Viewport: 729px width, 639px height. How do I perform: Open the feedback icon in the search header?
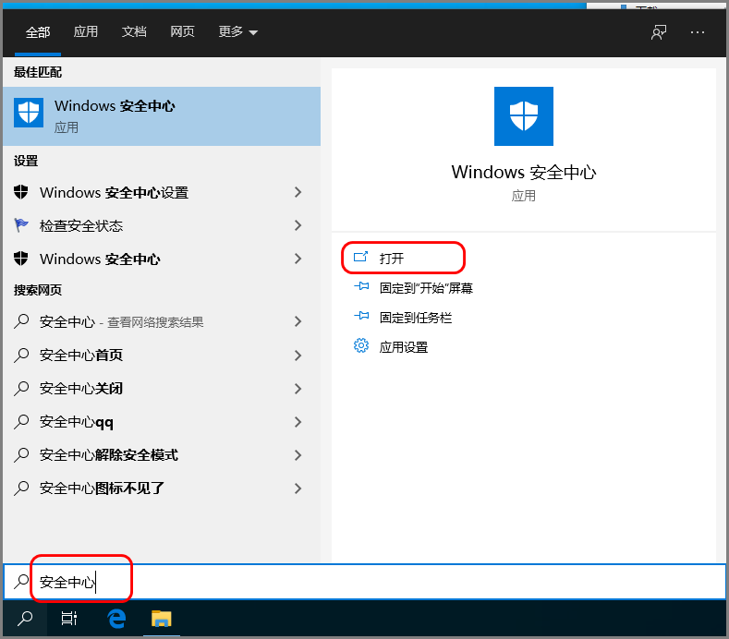click(x=659, y=32)
